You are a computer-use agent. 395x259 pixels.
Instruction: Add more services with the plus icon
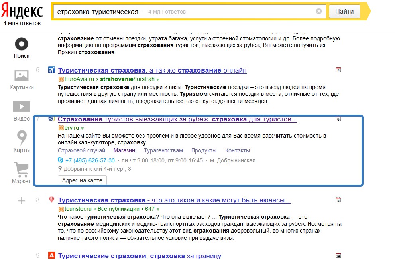click(x=22, y=201)
